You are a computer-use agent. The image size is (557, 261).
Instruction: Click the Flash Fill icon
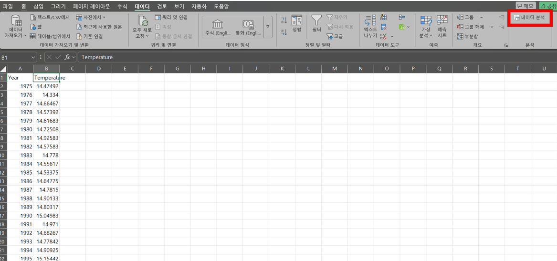coord(384,17)
